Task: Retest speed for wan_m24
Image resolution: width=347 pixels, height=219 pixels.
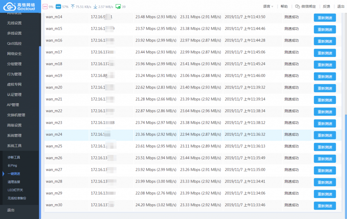Action: point(325,135)
